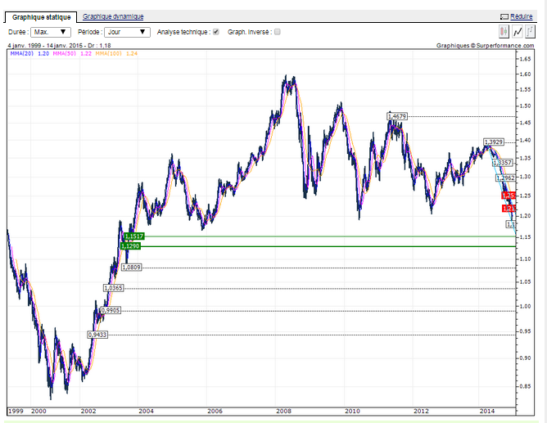Click the 1,0809 price level label
Screen dimensions: 547x423
pos(131,268)
